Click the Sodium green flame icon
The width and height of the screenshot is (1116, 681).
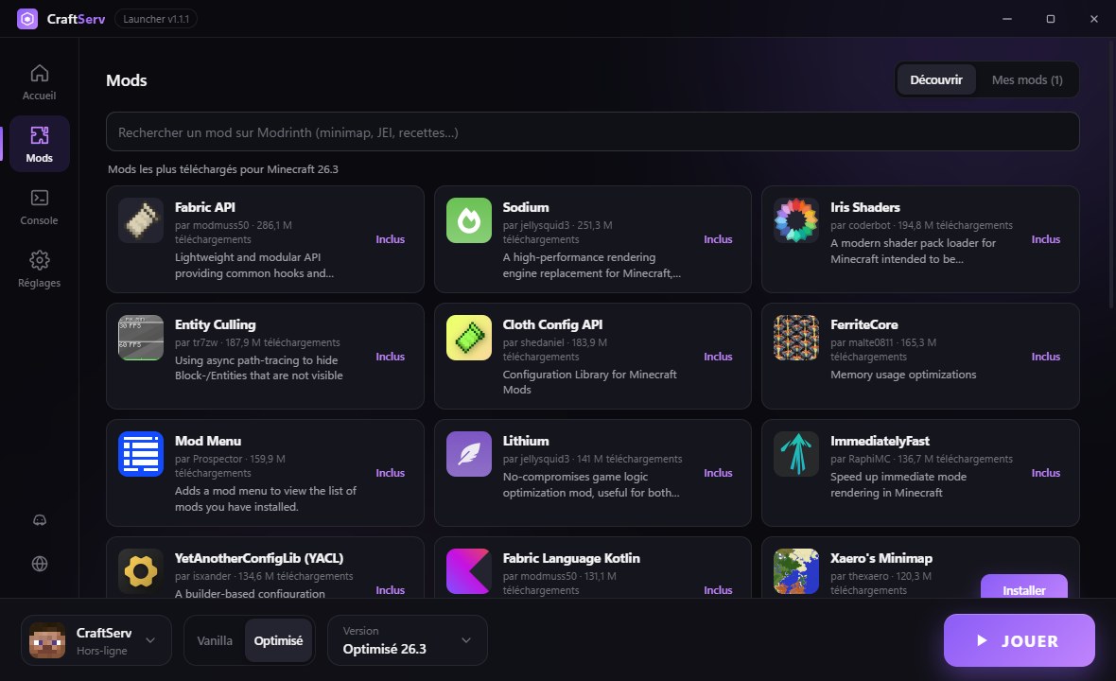point(469,220)
